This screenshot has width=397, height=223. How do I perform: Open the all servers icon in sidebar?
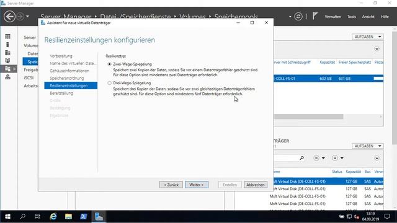(x=8, y=53)
